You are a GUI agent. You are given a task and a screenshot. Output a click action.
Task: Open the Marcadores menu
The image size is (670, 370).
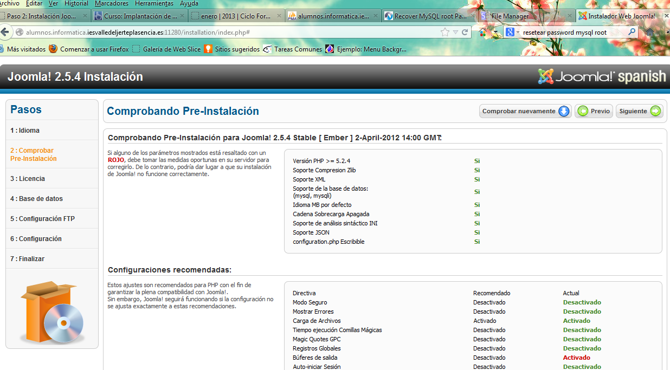(x=111, y=3)
